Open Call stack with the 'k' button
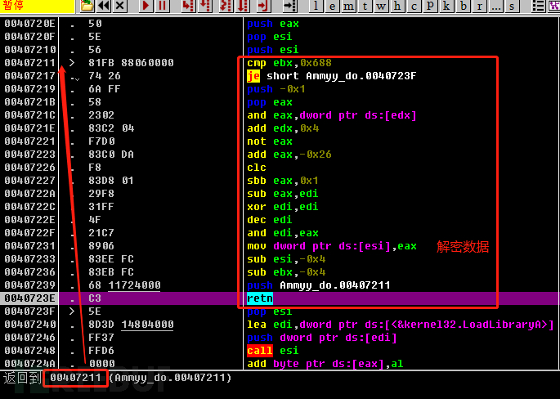 pos(446,6)
